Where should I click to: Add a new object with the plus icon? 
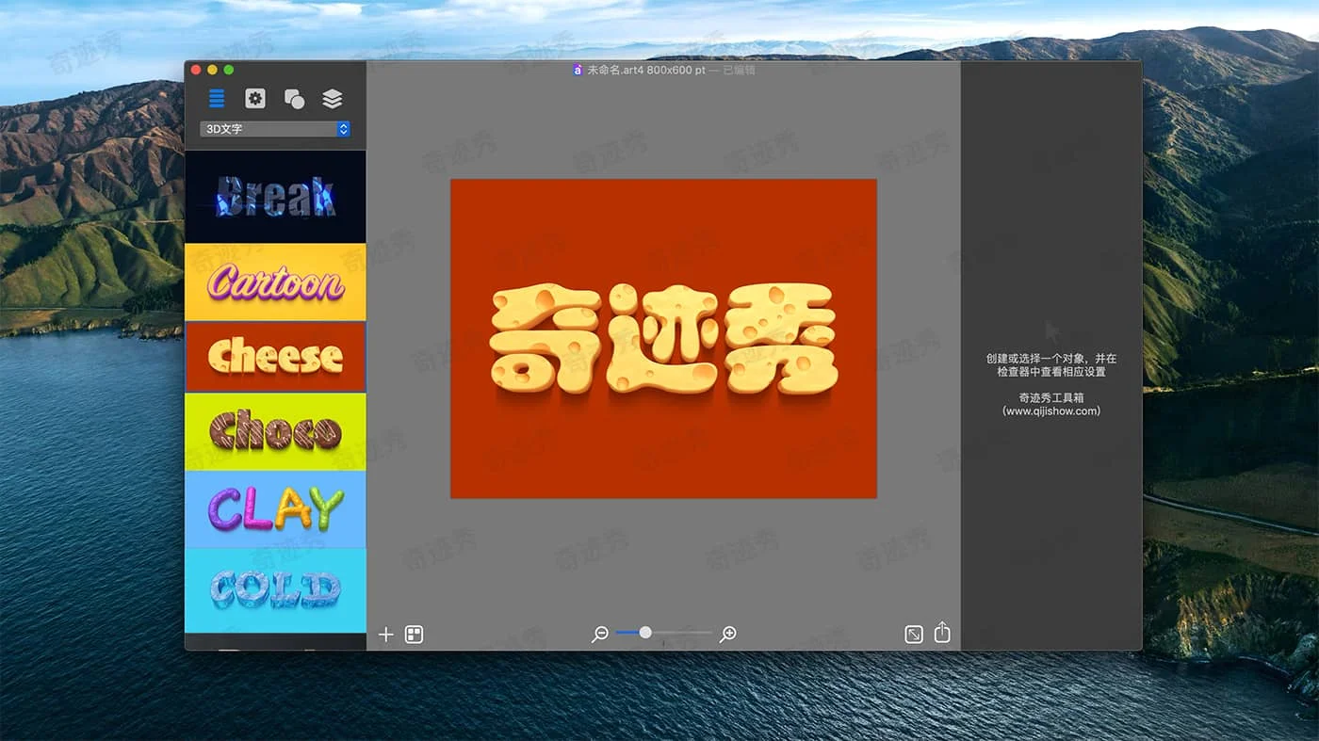(x=385, y=635)
